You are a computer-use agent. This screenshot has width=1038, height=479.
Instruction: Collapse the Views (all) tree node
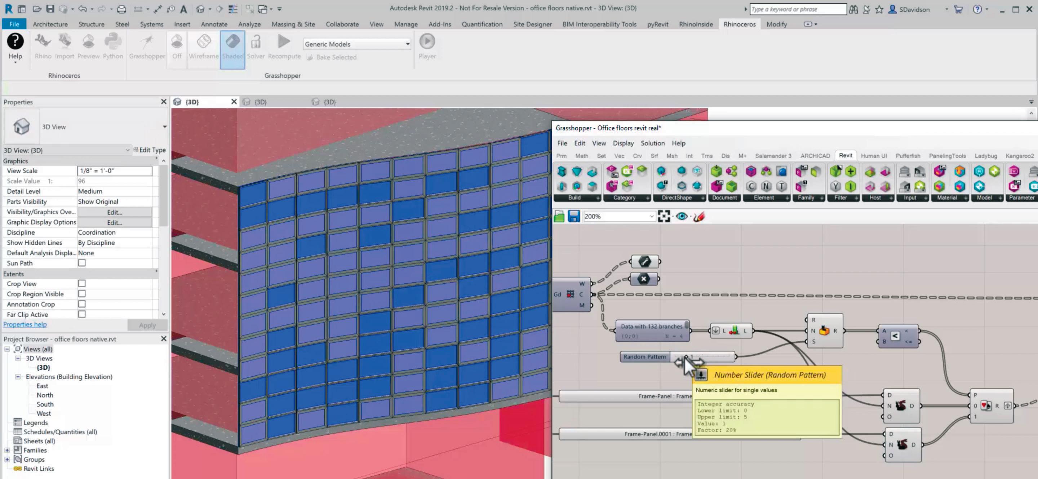tap(7, 349)
